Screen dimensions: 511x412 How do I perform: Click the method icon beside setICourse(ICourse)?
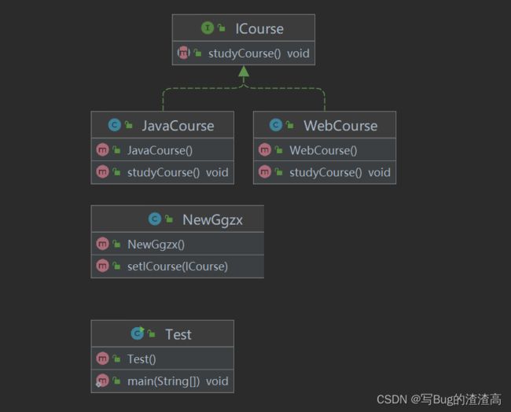pos(102,266)
